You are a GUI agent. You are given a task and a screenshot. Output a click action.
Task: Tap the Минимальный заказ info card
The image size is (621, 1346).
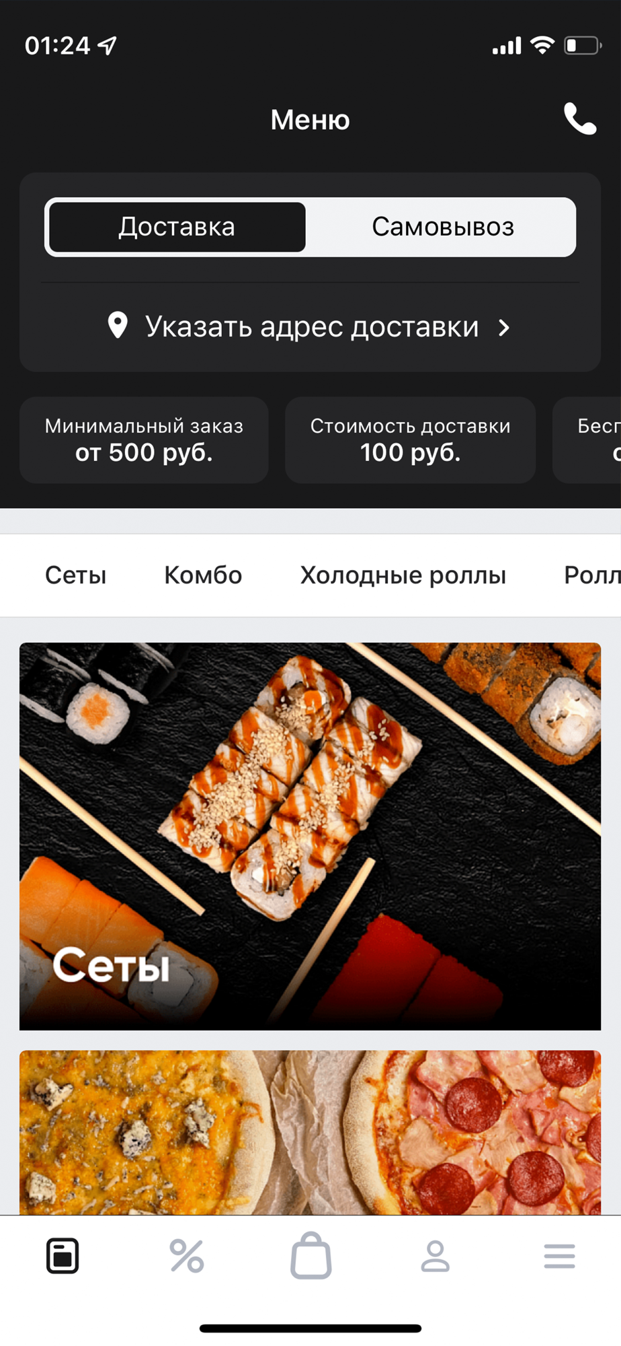click(x=144, y=440)
